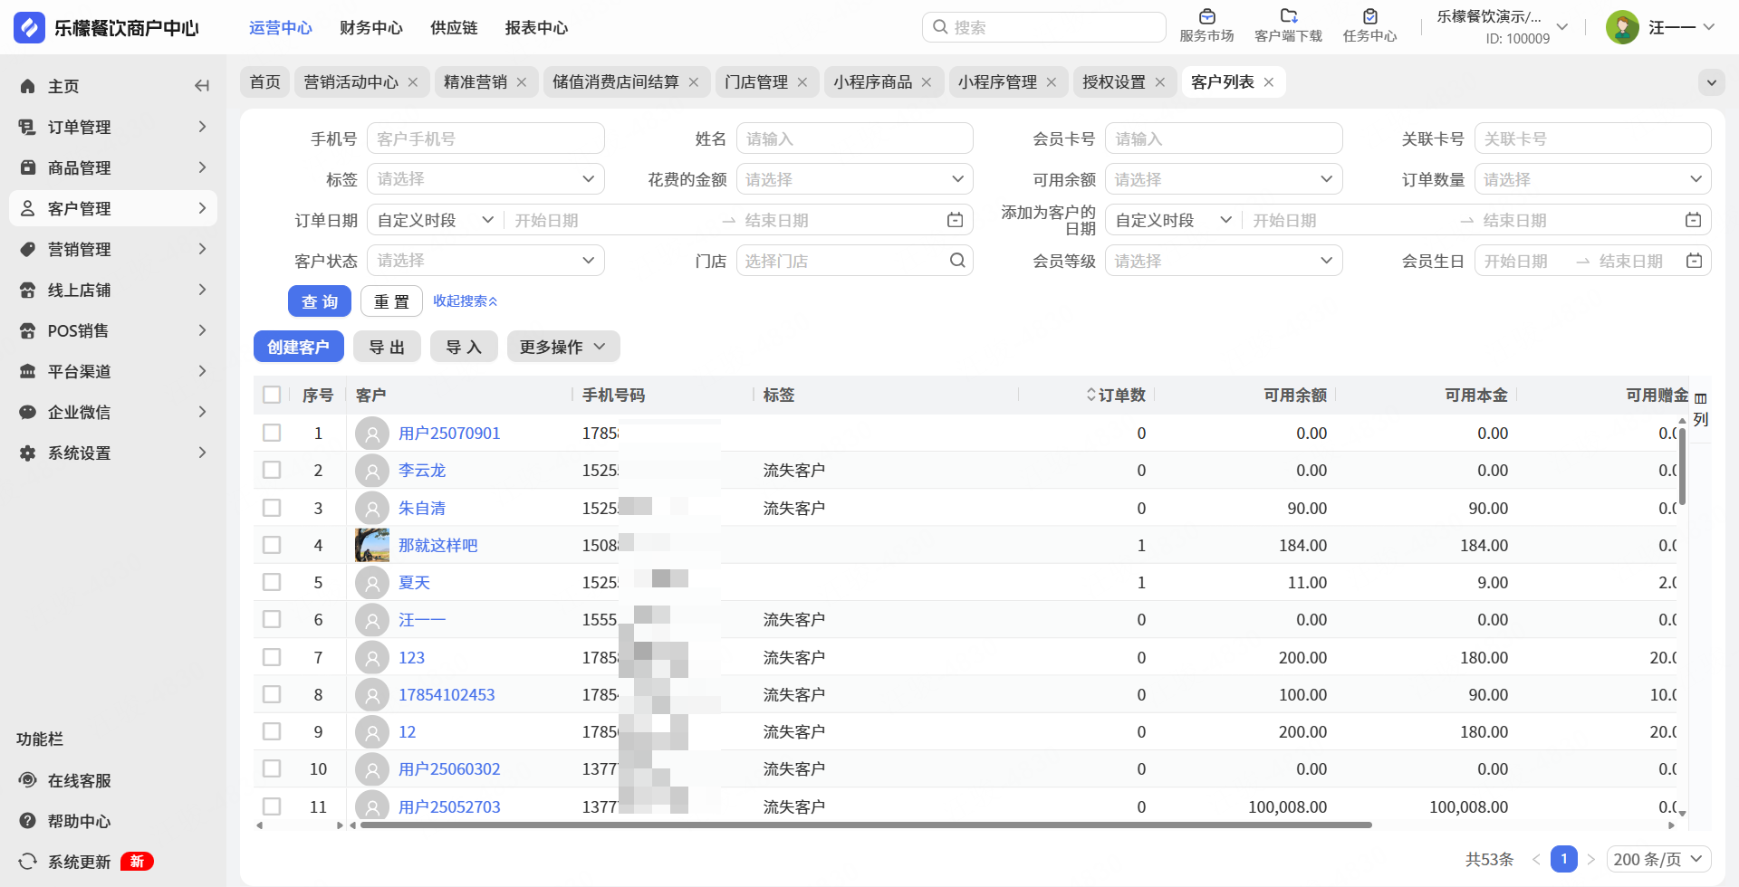
Task: Open the 可用余额 dropdown
Action: click(x=1224, y=179)
